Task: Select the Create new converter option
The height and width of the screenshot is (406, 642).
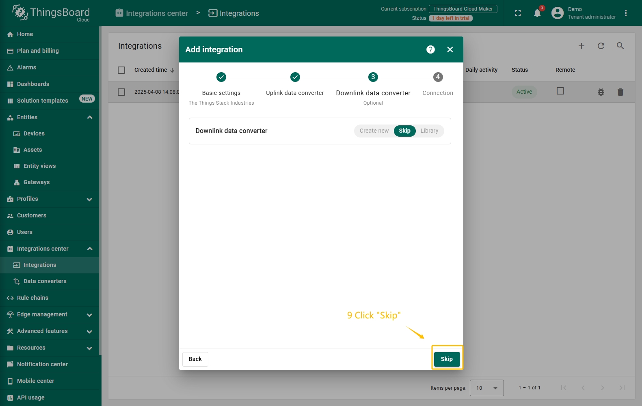Action: click(x=374, y=131)
